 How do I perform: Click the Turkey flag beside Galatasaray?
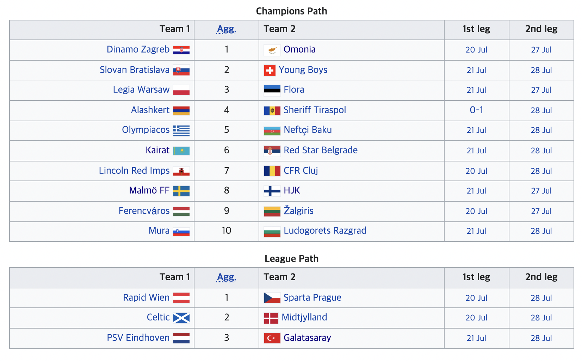click(x=272, y=338)
